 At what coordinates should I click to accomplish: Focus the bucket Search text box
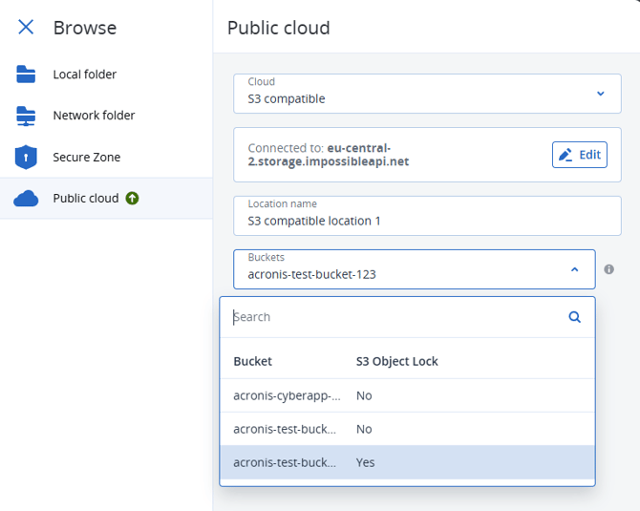pos(396,317)
